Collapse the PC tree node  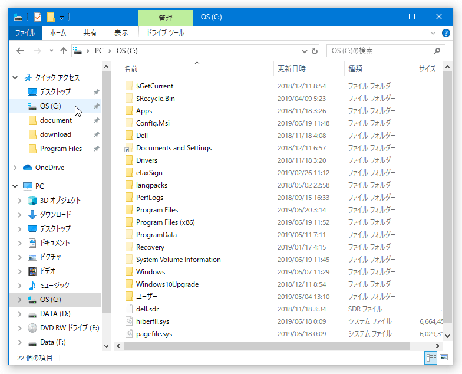click(x=15, y=186)
